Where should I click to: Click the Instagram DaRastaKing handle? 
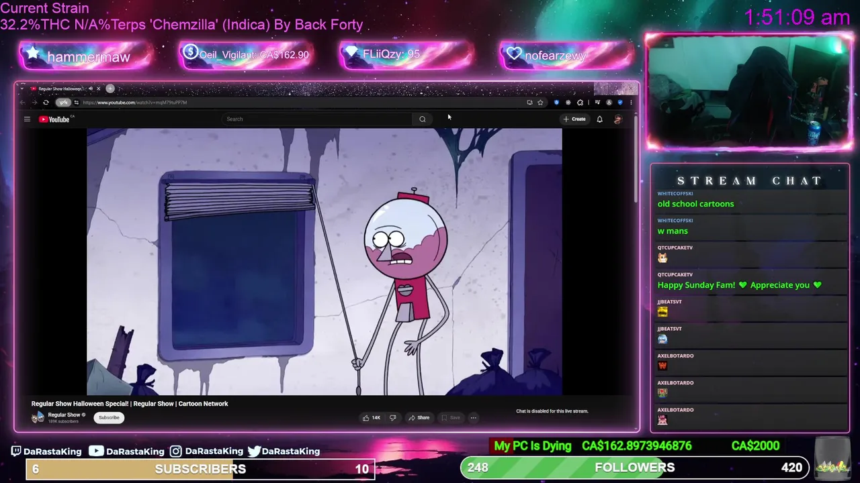click(x=206, y=451)
